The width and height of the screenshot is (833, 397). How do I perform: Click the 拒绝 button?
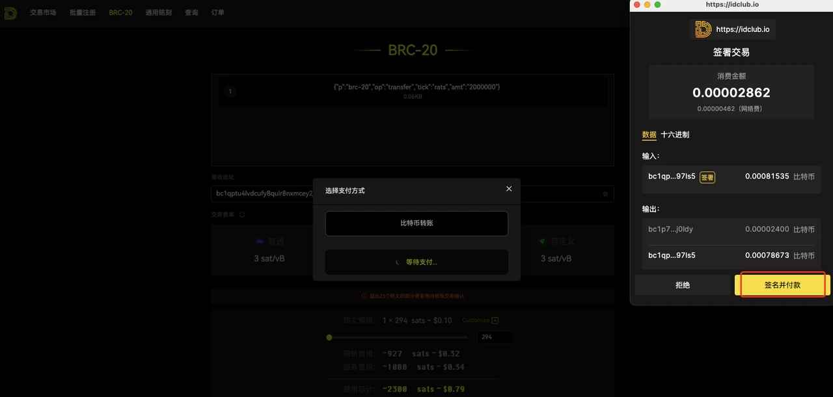[683, 285]
